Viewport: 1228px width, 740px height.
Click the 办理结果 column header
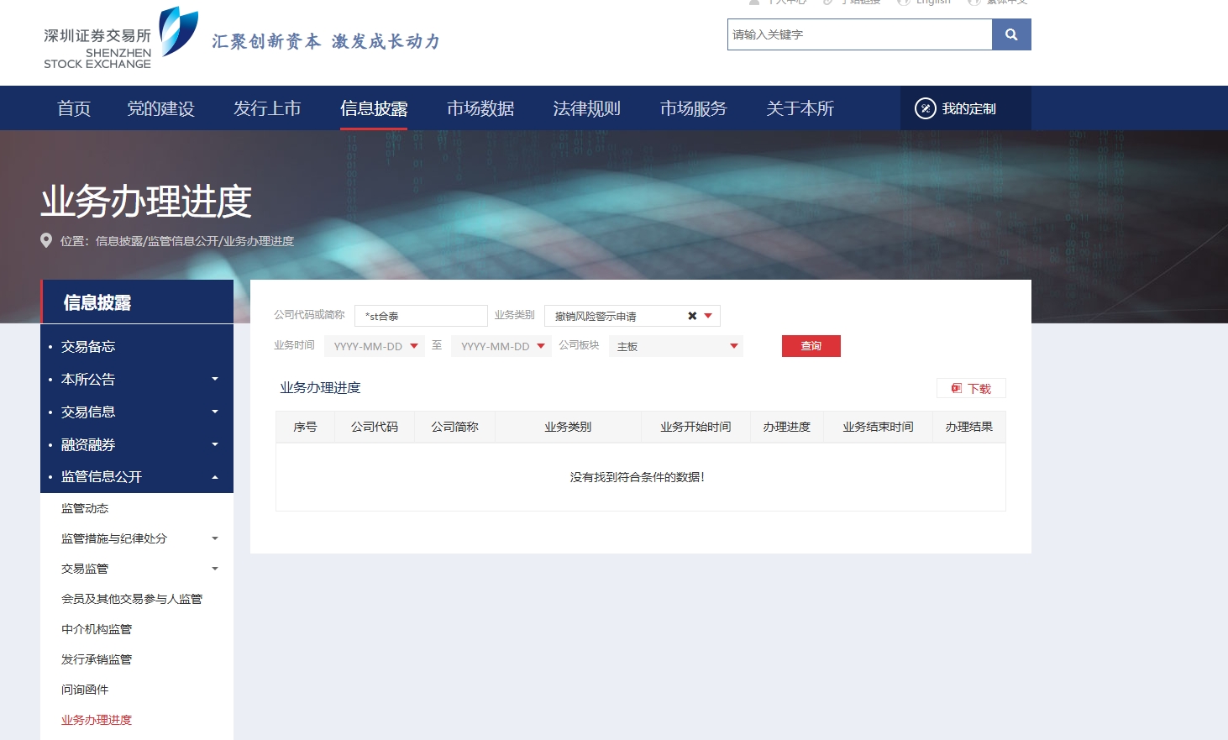point(969,427)
